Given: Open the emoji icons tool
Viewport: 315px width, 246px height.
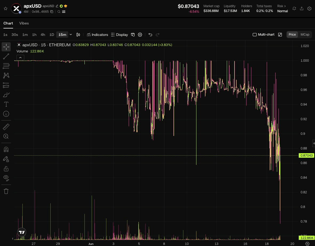Looking at the screenshot, I should pos(6,114).
